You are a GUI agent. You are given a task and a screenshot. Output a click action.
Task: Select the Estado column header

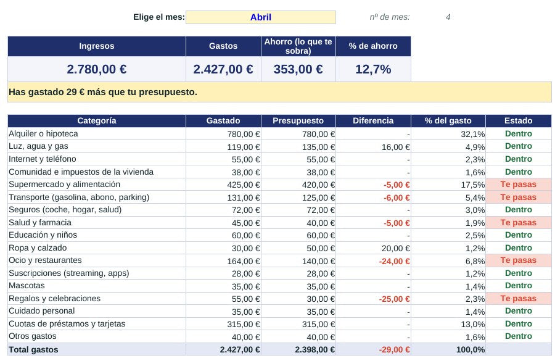519,120
